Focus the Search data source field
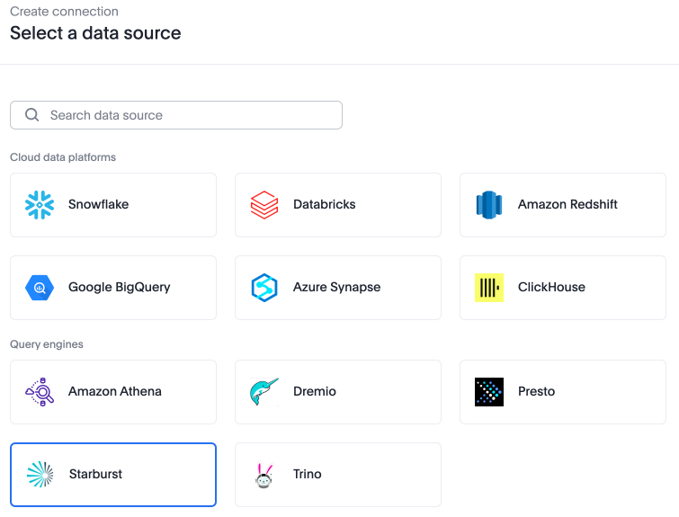Image resolution: width=679 pixels, height=517 pixels. tap(176, 115)
